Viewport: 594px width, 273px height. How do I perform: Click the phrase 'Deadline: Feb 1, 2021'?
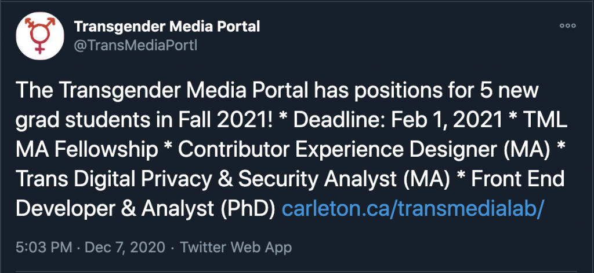397,120
